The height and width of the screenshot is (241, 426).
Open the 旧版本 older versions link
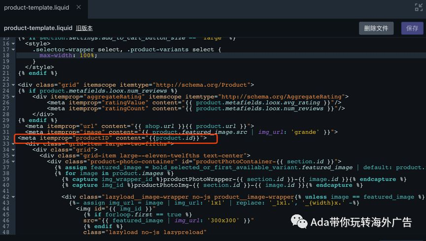[84, 28]
